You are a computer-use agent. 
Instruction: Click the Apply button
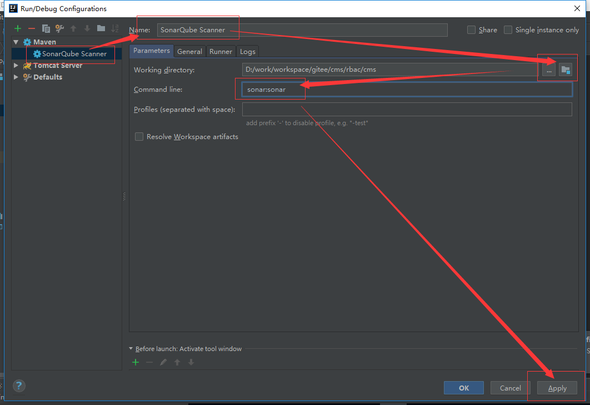point(557,388)
